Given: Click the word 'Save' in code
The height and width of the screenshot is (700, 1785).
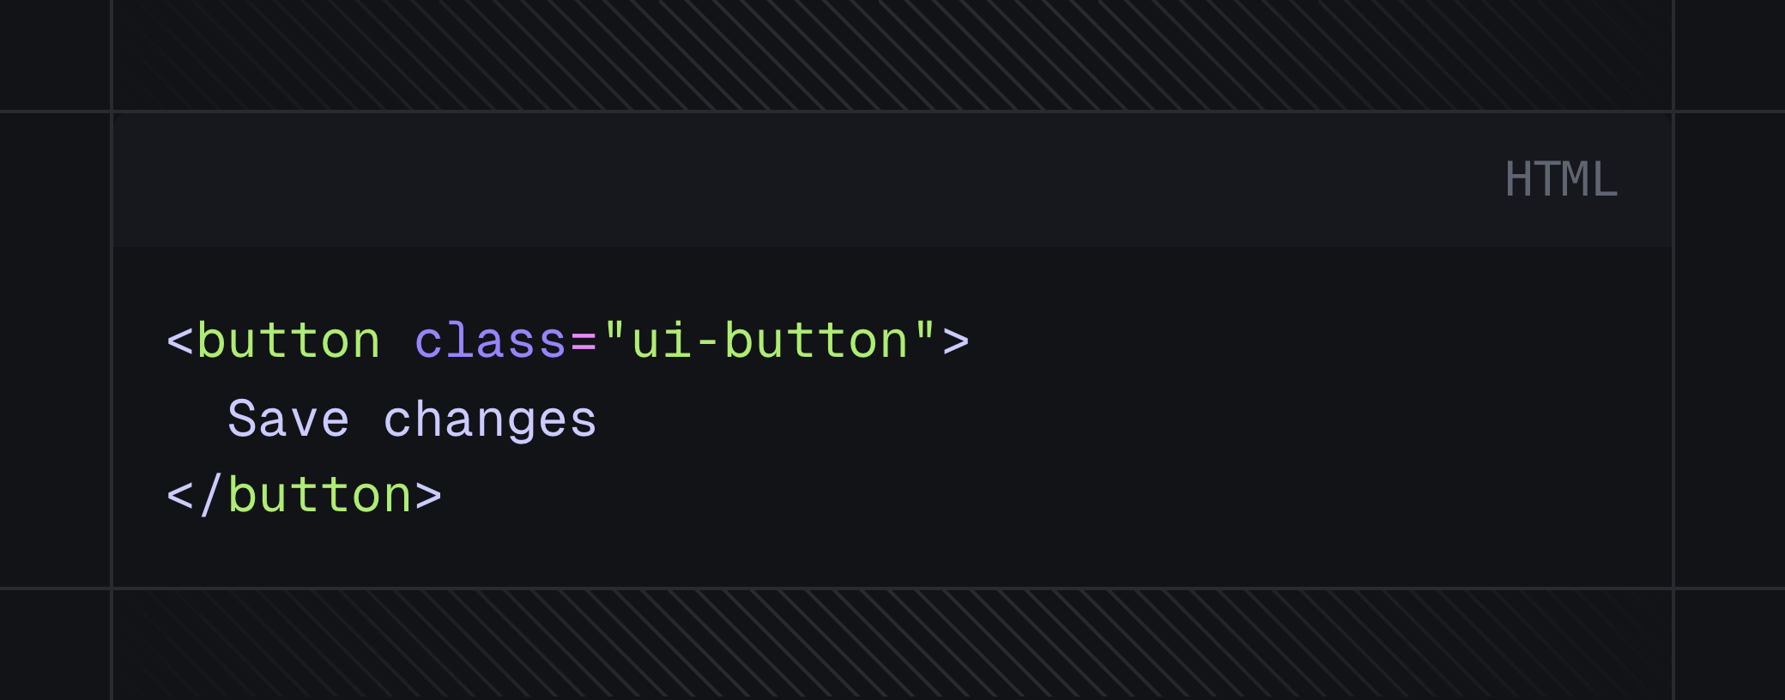Looking at the screenshot, I should click(x=288, y=419).
